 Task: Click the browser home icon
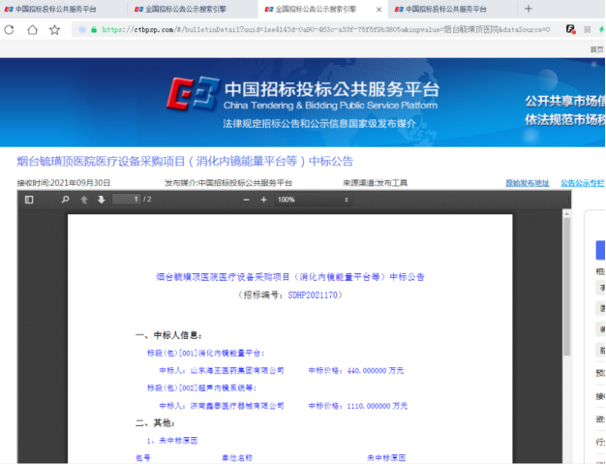tap(32, 30)
